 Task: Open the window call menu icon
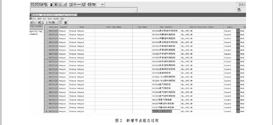point(56,4)
